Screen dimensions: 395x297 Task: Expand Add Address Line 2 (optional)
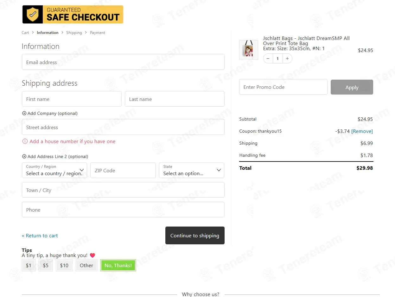55,156
